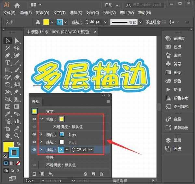The height and width of the screenshot is (184, 195).
Task: Choose the Eraser tool
Action: [17, 77]
